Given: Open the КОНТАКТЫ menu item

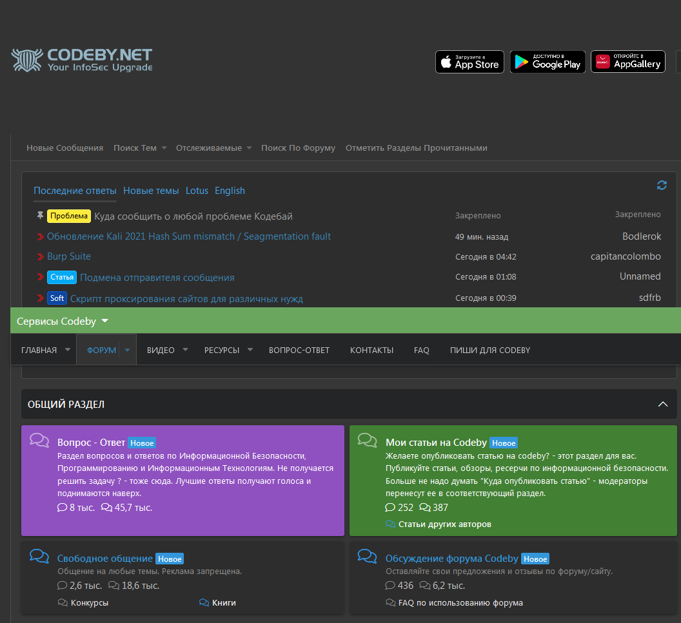Looking at the screenshot, I should [x=371, y=350].
